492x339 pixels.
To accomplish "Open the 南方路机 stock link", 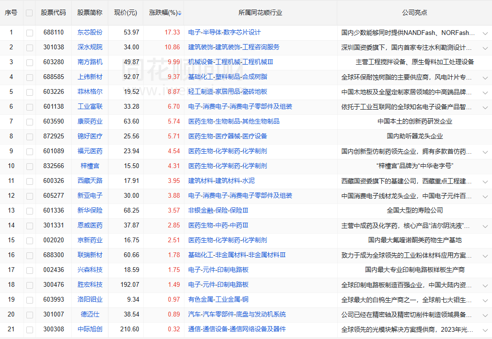I will click(x=90, y=62).
